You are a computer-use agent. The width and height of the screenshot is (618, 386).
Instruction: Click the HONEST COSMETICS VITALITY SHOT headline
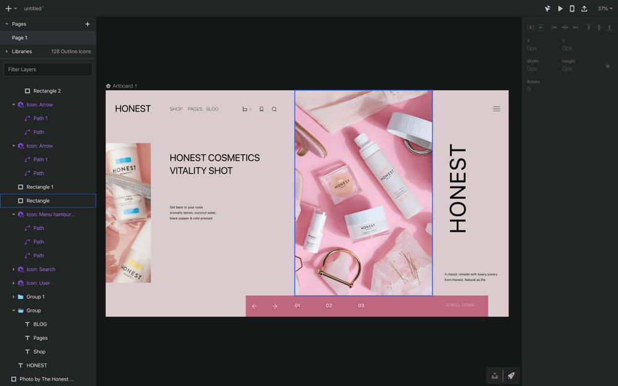coord(214,164)
